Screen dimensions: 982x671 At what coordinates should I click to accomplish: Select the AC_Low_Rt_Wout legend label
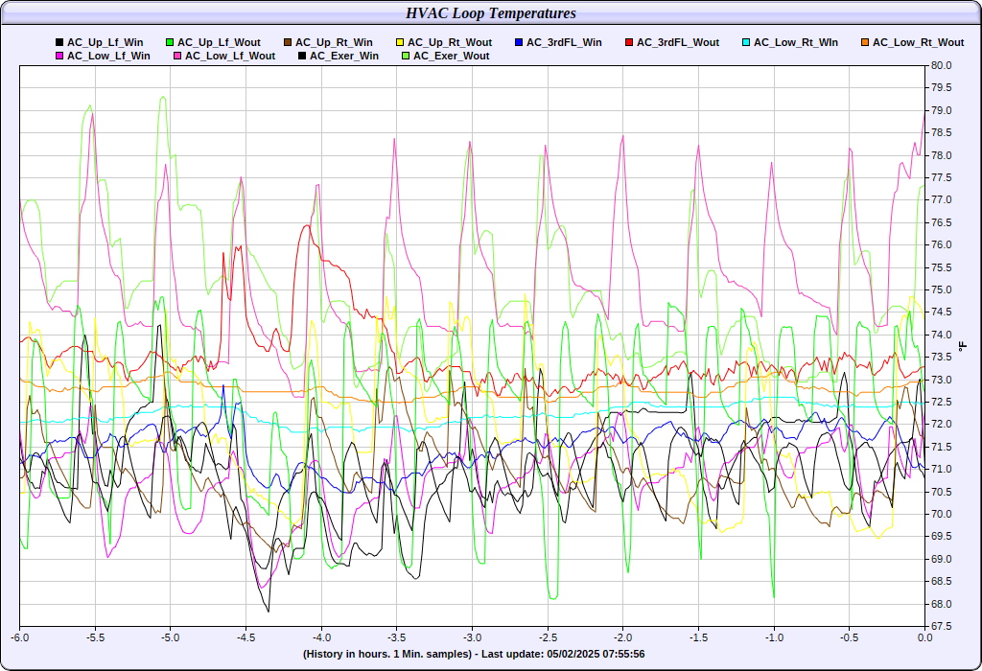click(919, 42)
